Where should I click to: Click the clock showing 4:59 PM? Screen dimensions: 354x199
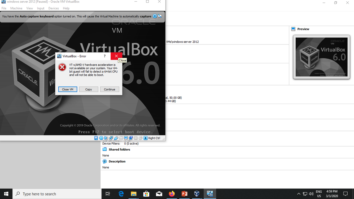pyautogui.click(x=332, y=193)
